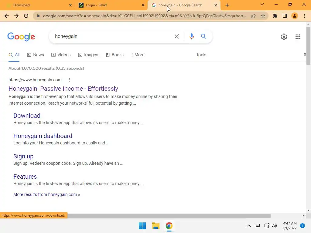Open options for honeygain.com result
Screen dimensions: 311x233
point(69,80)
